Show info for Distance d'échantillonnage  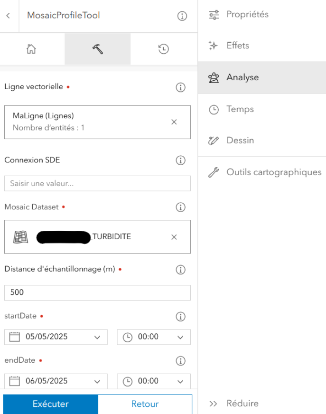tap(180, 270)
